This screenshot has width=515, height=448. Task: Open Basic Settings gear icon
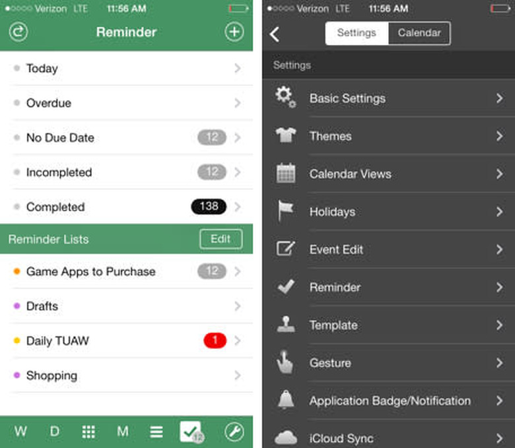285,98
